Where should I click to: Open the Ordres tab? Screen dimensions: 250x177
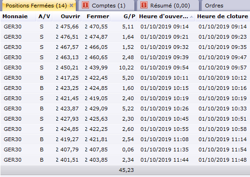pyautogui.click(x=214, y=6)
